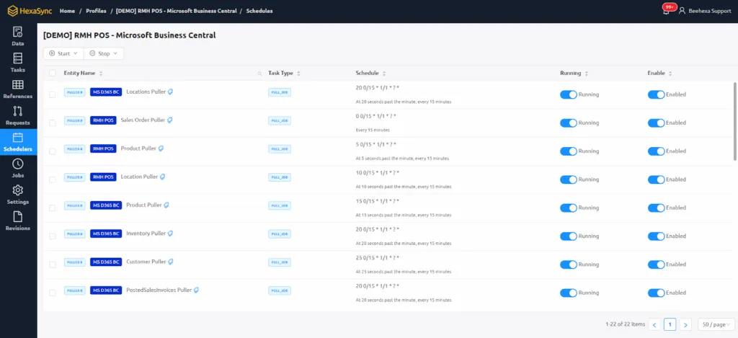Click tag icon beside RMH POS Product Puller
The height and width of the screenshot is (338, 738).
[161, 148]
